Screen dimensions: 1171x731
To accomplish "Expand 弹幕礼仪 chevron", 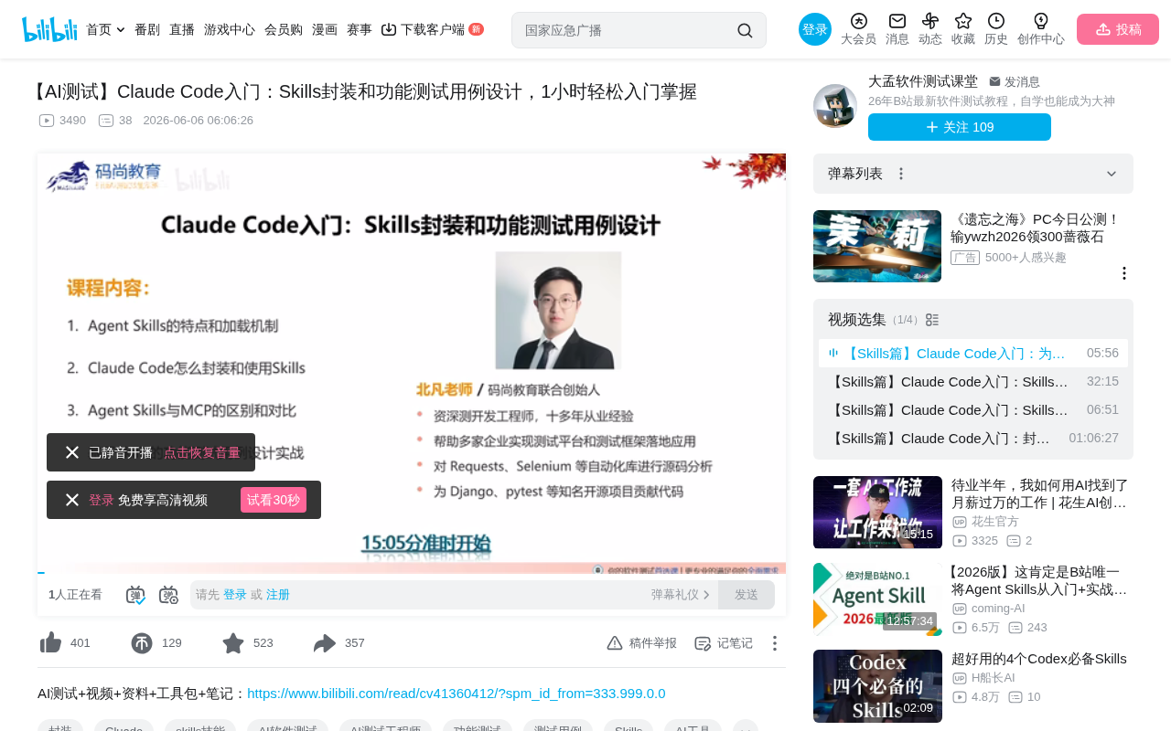I will [706, 595].
